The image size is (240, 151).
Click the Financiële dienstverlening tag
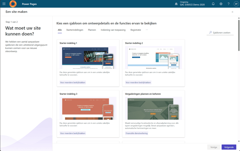(136, 133)
